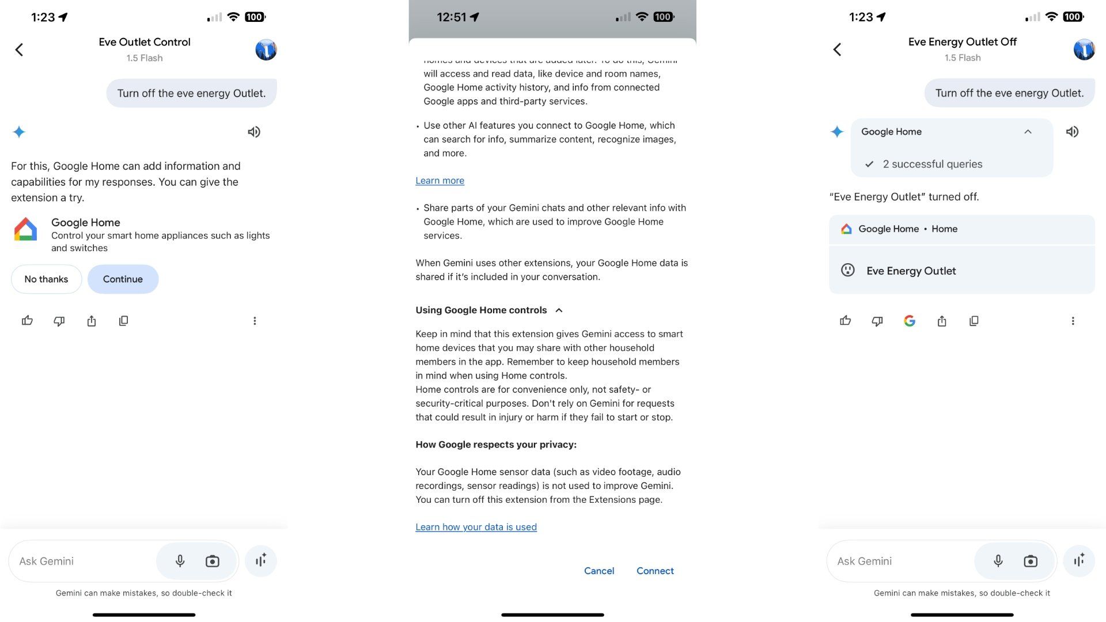Click Ask Gemini input field right panel

pyautogui.click(x=902, y=560)
